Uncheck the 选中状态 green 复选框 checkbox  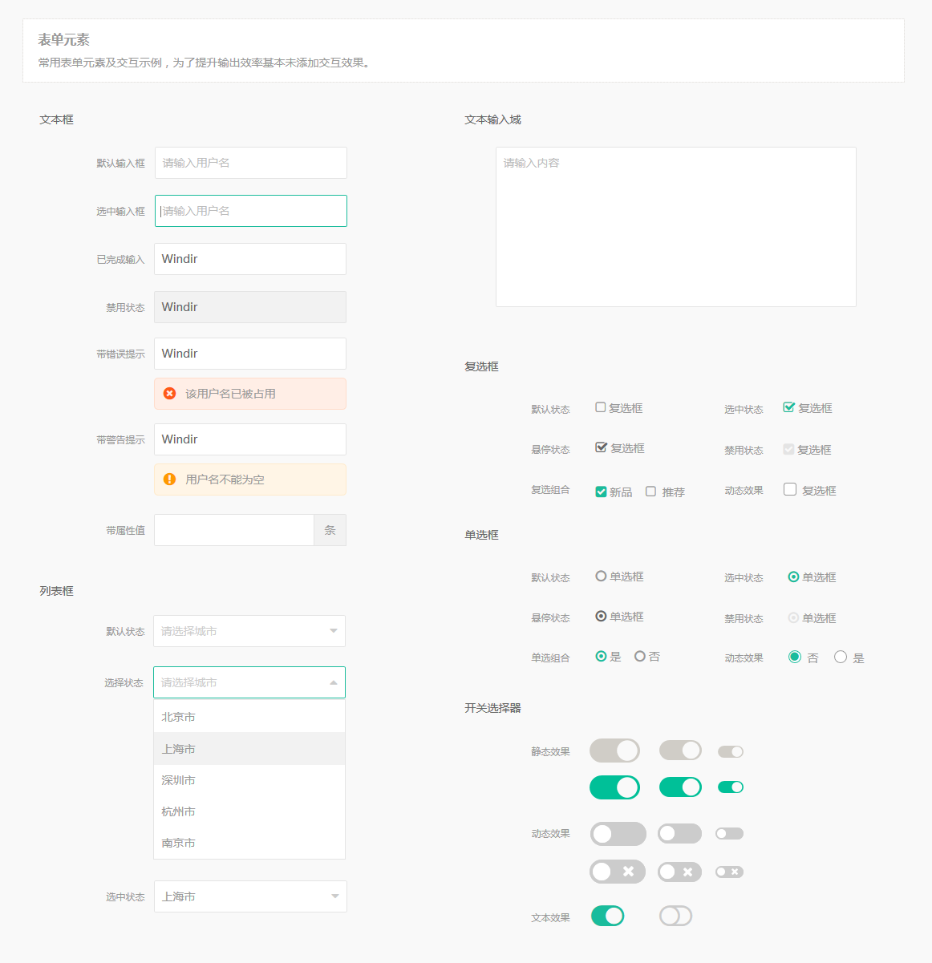[x=789, y=407]
